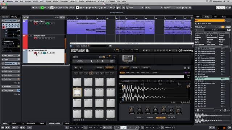Select pad group 4 in Groove Agent
This screenshot has width=232, height=130.
pos(91,73)
